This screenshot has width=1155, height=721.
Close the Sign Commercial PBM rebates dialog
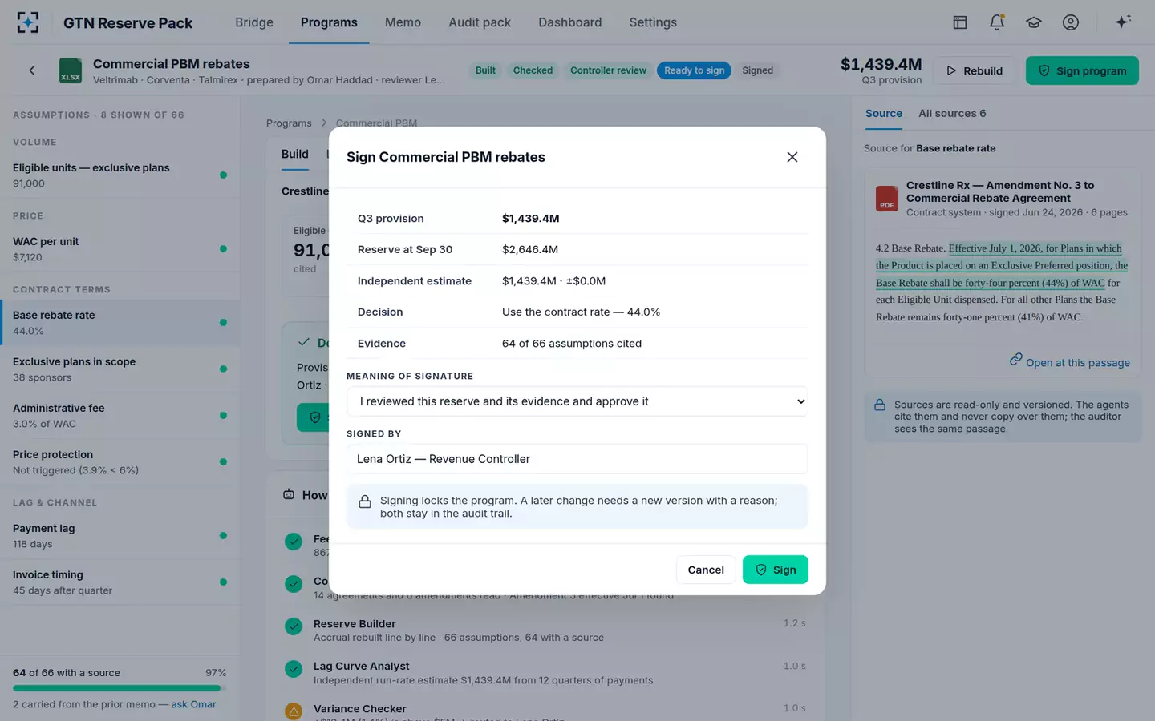click(792, 157)
